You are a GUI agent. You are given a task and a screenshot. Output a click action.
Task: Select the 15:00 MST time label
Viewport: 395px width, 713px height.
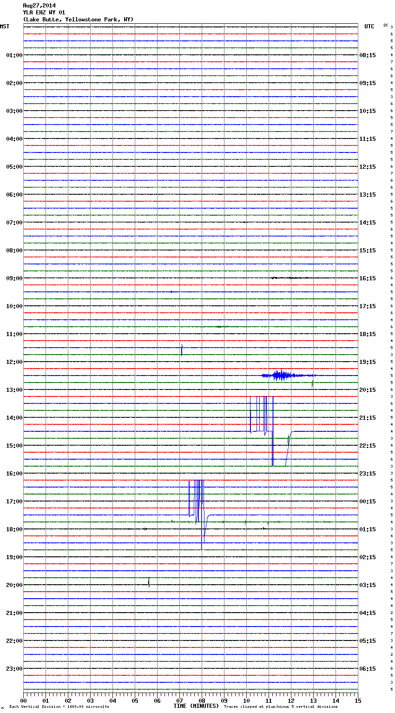pos(14,446)
